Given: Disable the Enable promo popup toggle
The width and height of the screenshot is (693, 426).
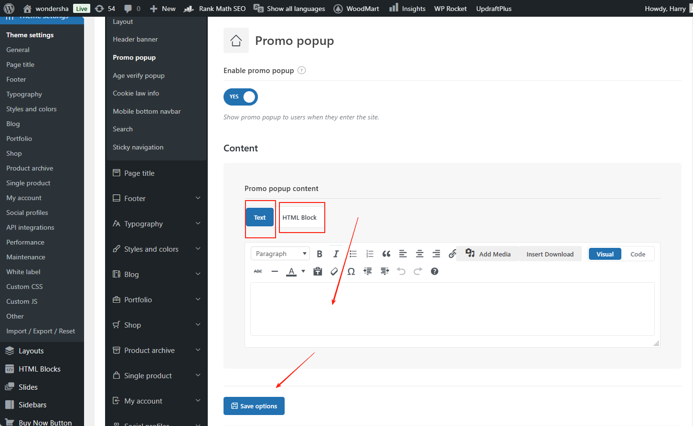Looking at the screenshot, I should click(241, 97).
